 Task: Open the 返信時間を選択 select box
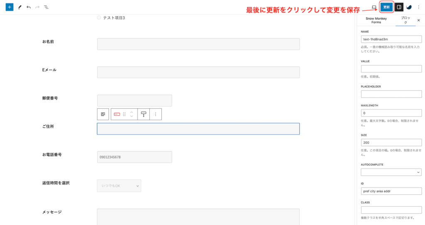coord(119,186)
